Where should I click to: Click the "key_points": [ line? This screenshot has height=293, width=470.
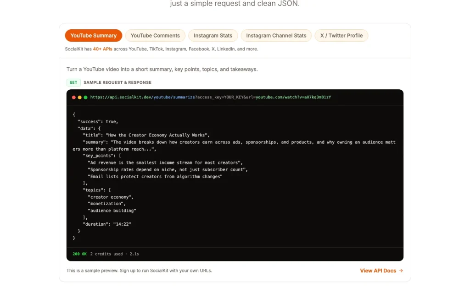click(102, 156)
